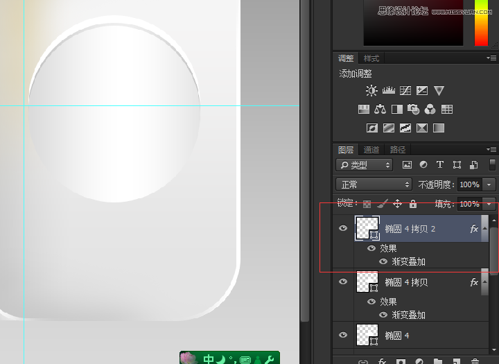499x364 pixels.
Task: Add a Brightness/Contrast adjustment (sun icon)
Action: [371, 90]
